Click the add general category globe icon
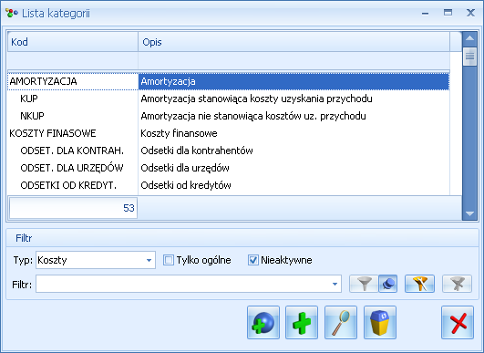The height and width of the screenshot is (353, 484). (x=263, y=322)
